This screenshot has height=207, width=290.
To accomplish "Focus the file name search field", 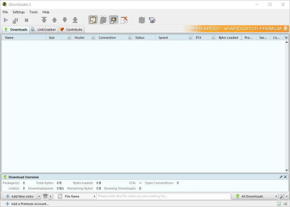I will (x=164, y=196).
